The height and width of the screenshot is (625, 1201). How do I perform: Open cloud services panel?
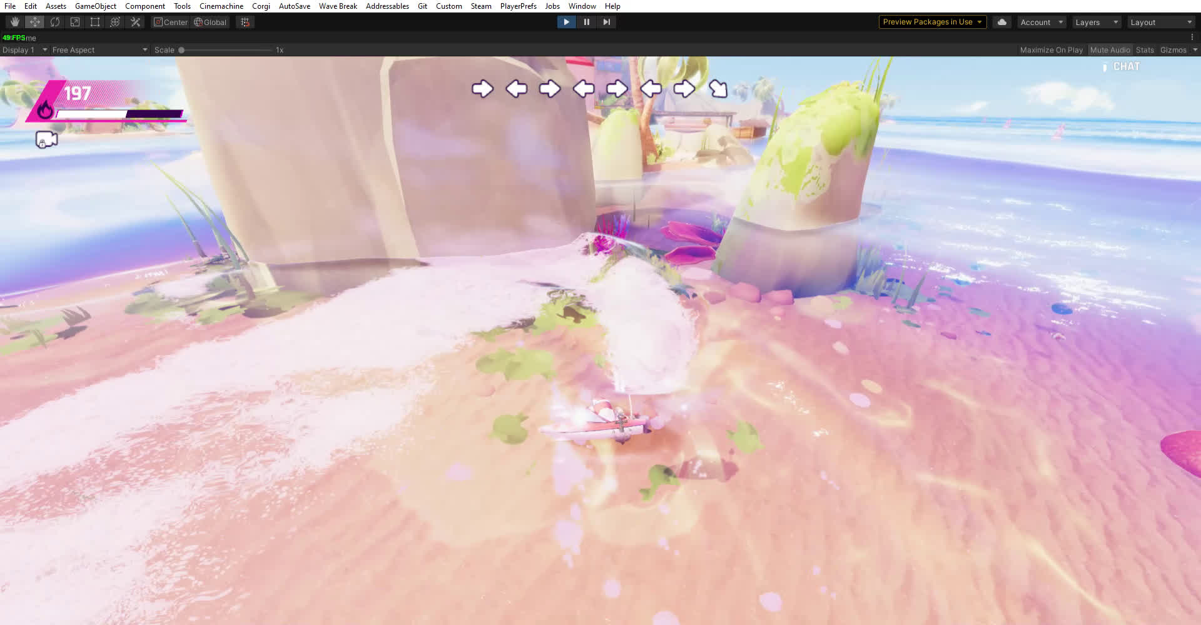(1001, 22)
